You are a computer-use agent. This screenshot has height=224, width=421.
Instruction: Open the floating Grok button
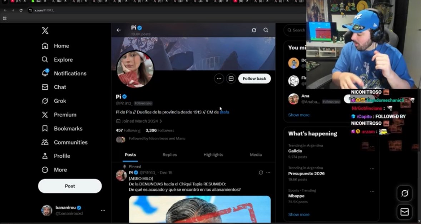tap(405, 193)
